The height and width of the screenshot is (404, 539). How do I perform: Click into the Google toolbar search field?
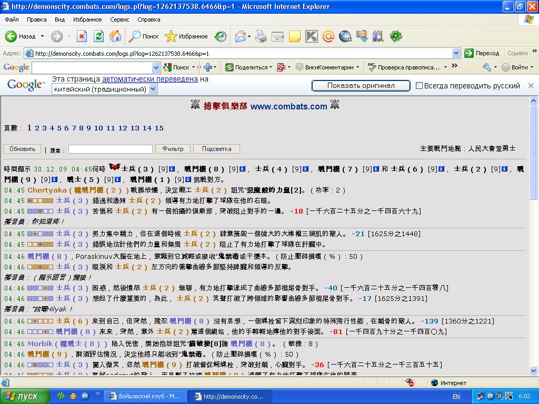92,67
